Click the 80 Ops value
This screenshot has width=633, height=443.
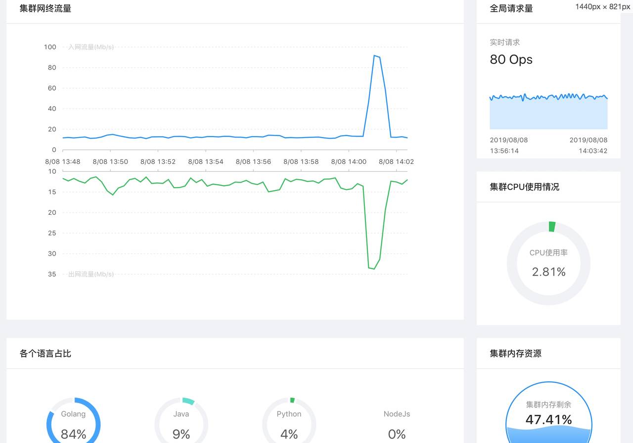coord(511,59)
